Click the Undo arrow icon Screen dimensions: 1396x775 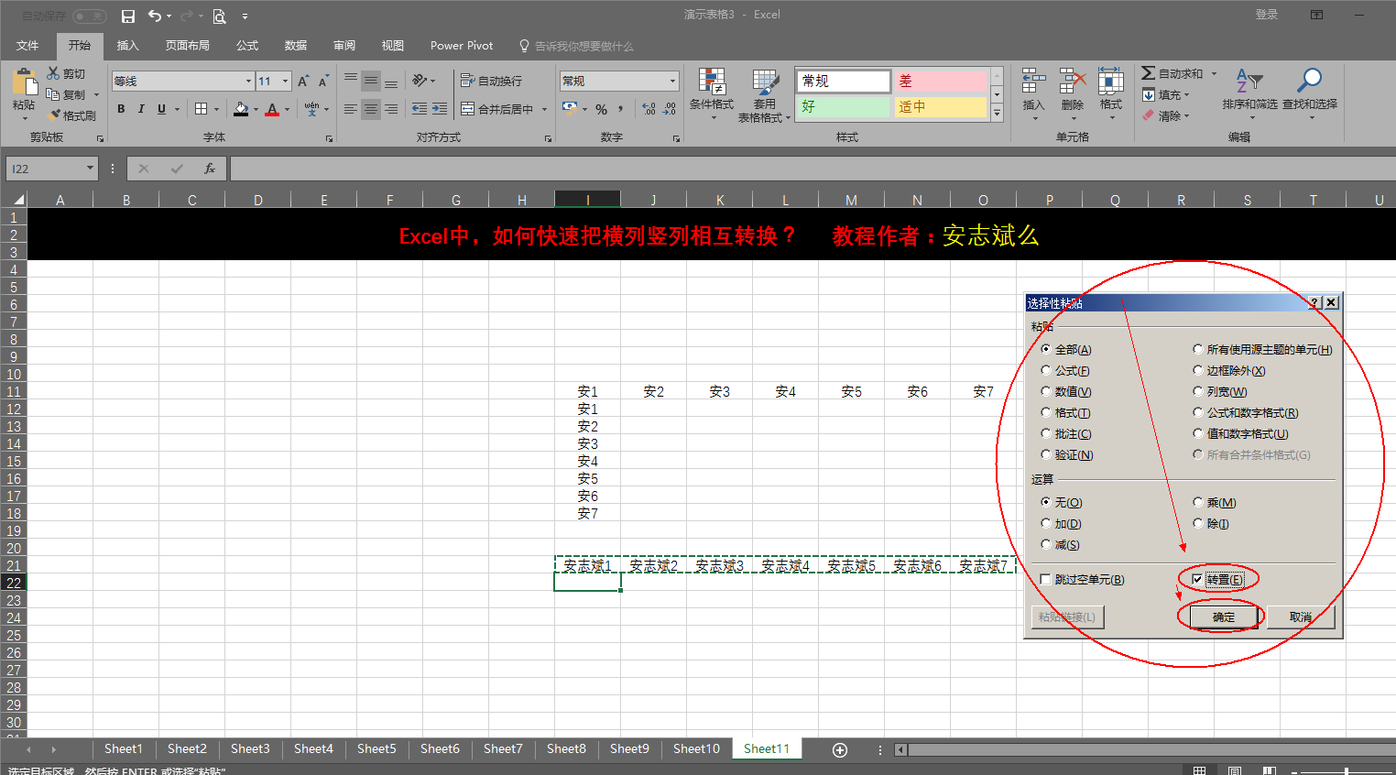(x=155, y=16)
